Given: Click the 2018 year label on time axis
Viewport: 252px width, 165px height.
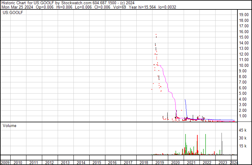Looking at the screenshot, I should pyautogui.click(x=144, y=163).
